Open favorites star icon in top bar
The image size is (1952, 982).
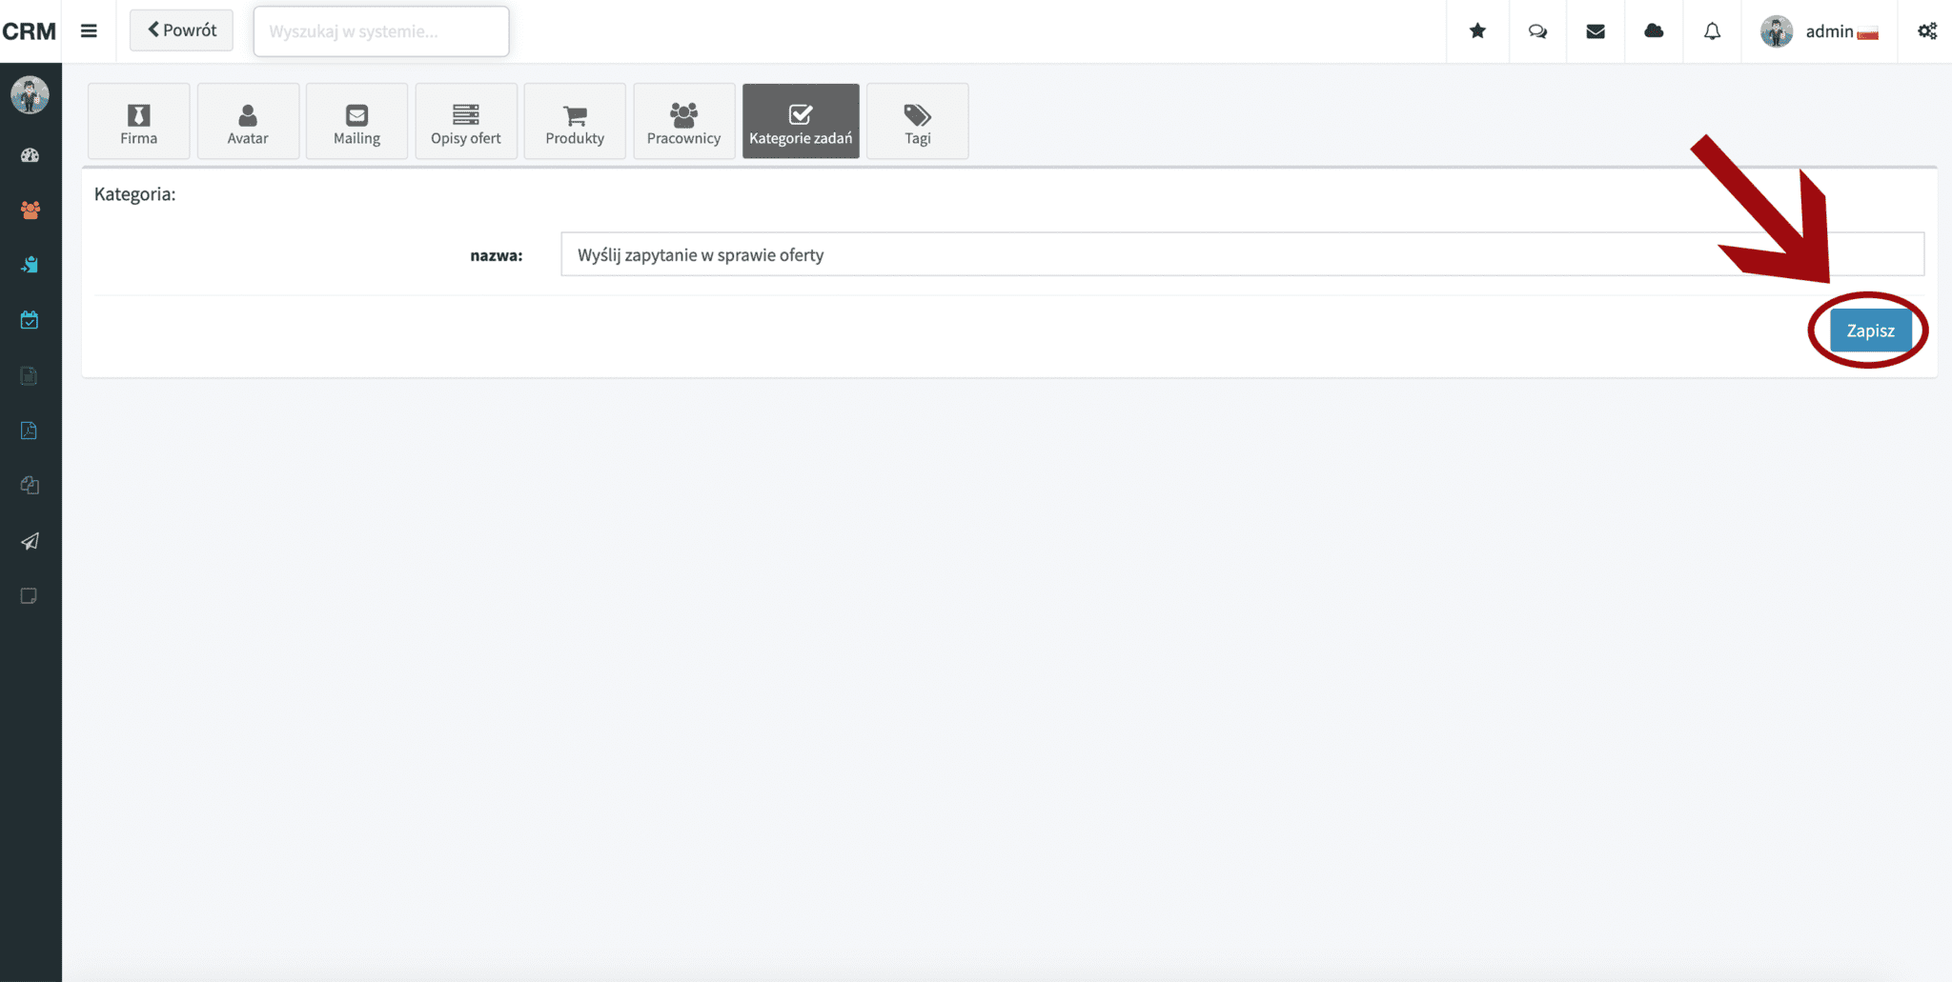(1477, 31)
